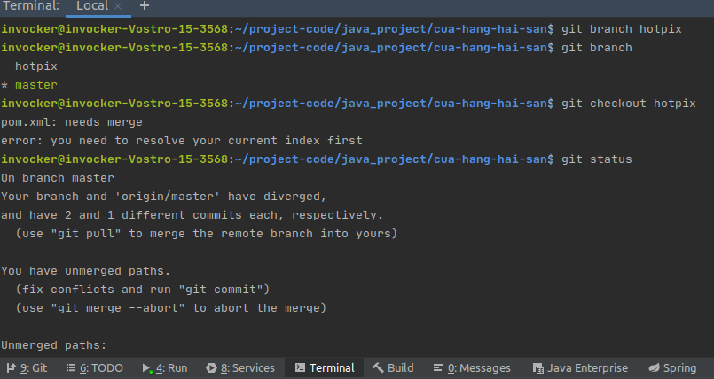The image size is (714, 379).
Task: Add a new terminal session with plus
Action: click(145, 6)
